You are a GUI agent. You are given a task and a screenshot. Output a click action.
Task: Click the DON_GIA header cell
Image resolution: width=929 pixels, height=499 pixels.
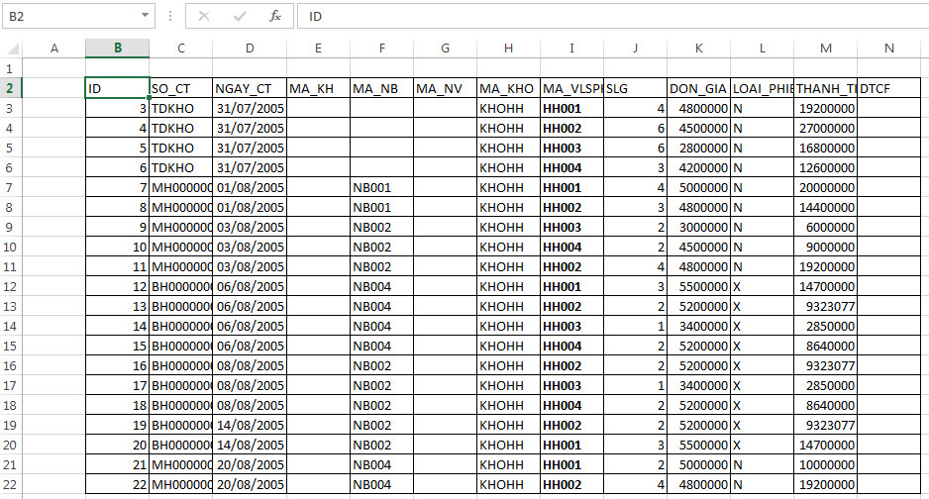[698, 88]
